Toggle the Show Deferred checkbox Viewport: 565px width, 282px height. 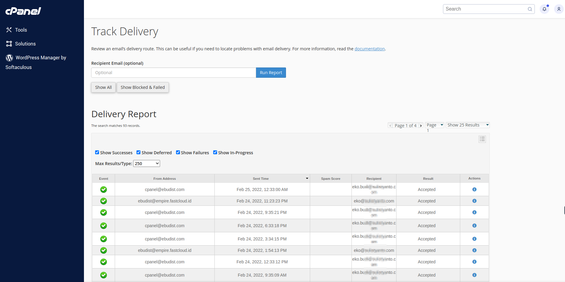point(138,152)
